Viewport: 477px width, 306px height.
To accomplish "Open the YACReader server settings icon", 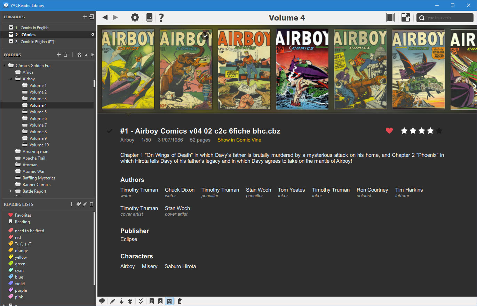I will [x=149, y=17].
